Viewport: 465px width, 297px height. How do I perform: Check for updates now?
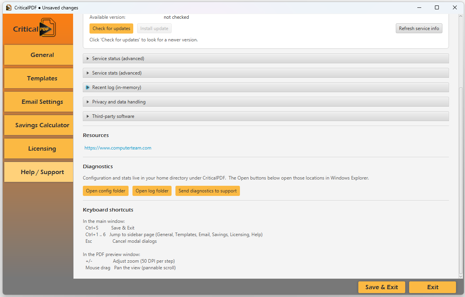click(x=111, y=28)
